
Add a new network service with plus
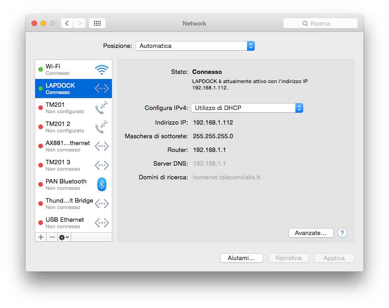[41, 237]
